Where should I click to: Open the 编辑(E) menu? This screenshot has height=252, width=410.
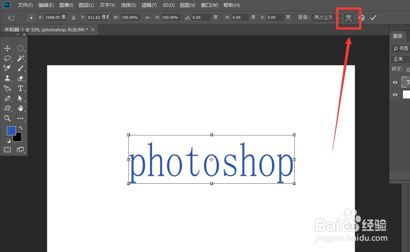click(x=46, y=5)
